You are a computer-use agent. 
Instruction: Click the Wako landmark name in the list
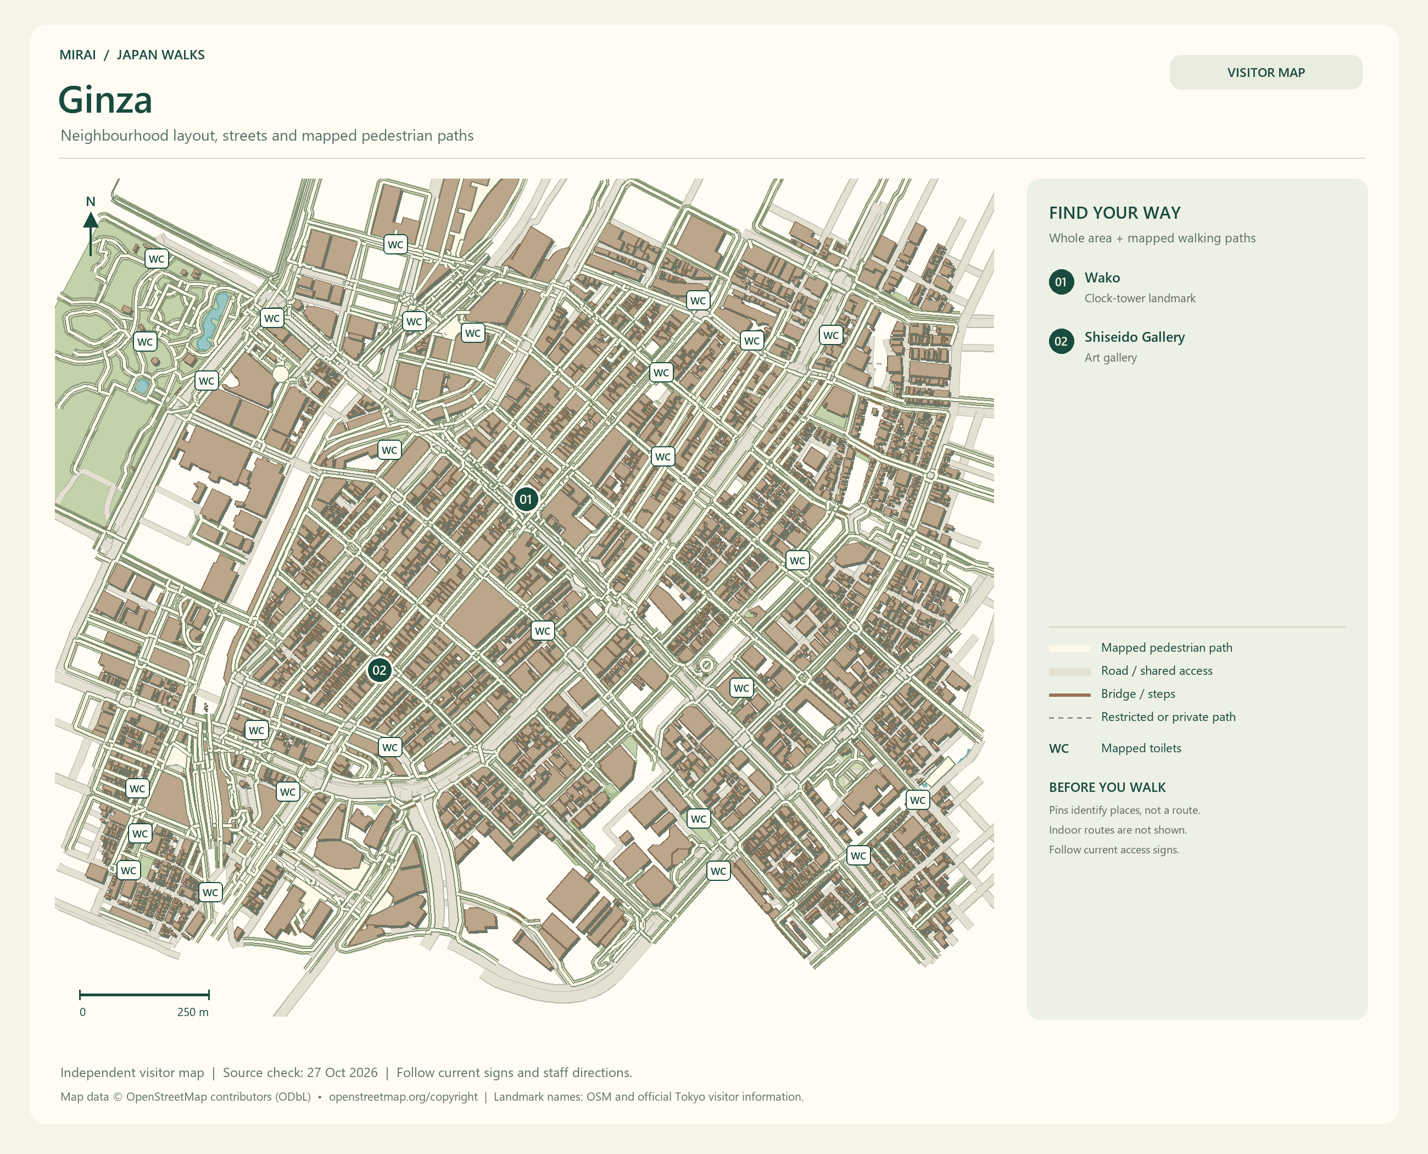tap(1102, 278)
